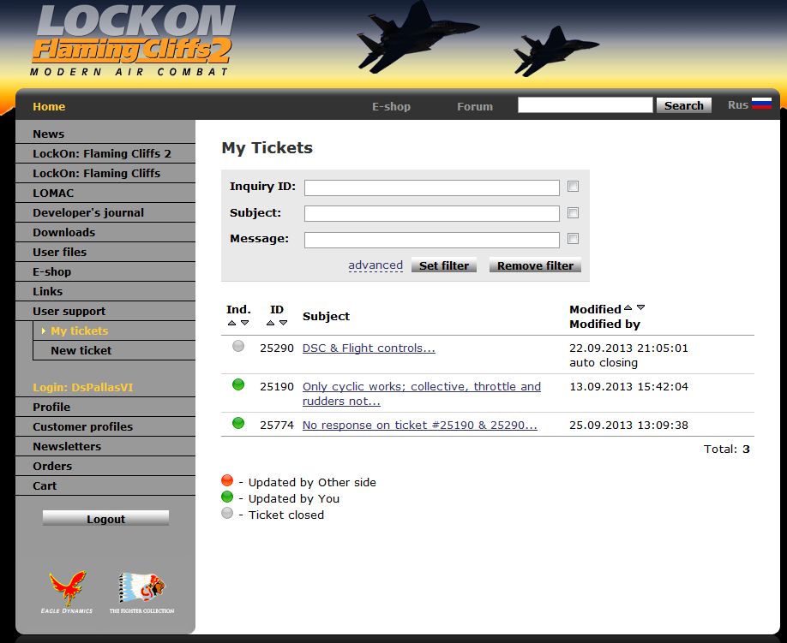Click the Eagle Dynamics logo
787x643 pixels.
[67, 592]
